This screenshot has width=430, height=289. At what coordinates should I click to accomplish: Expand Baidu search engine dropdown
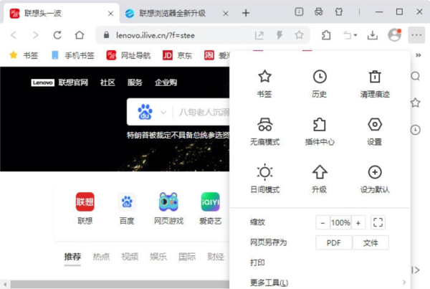163,113
